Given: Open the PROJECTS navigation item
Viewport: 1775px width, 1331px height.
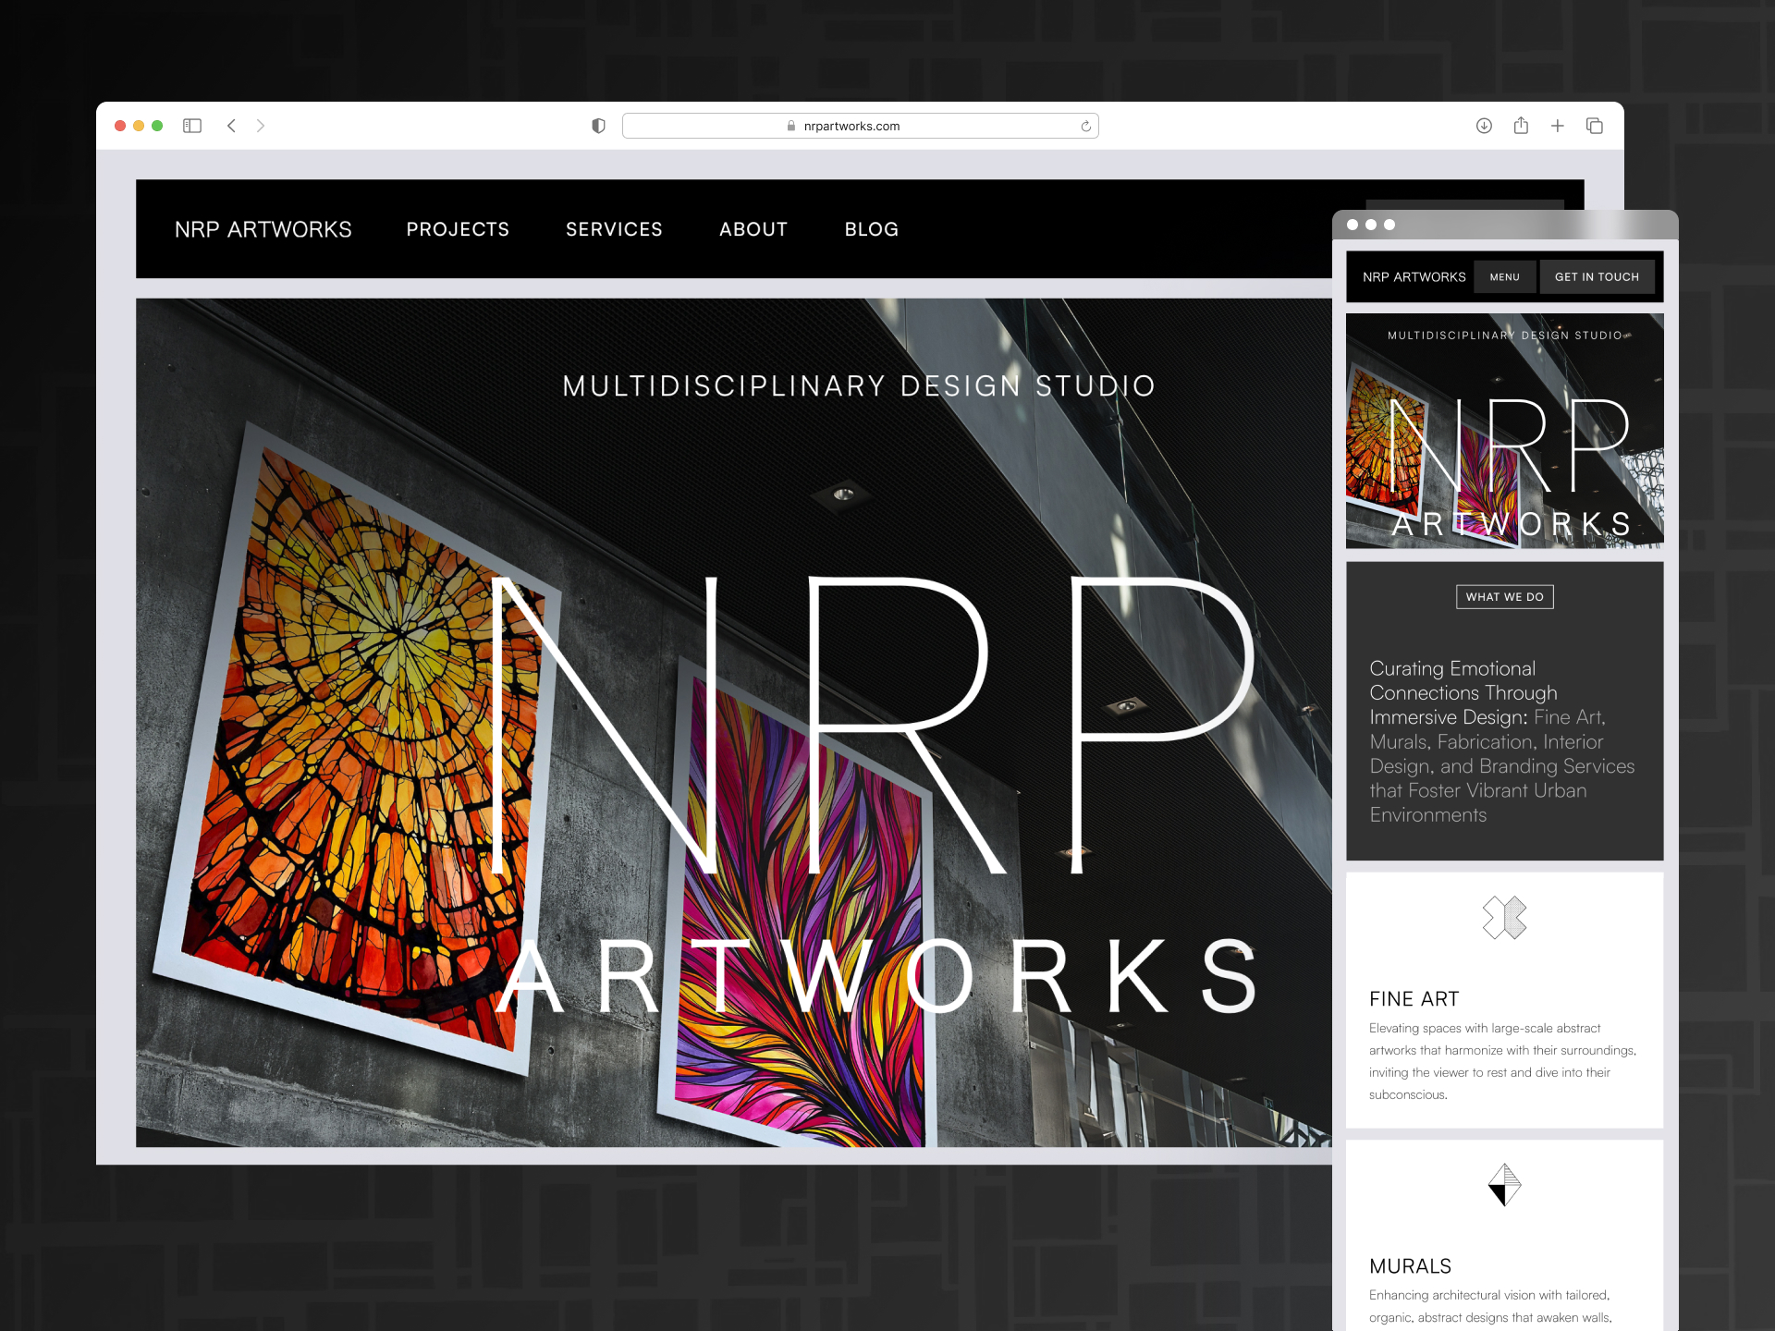Looking at the screenshot, I should pos(458,229).
